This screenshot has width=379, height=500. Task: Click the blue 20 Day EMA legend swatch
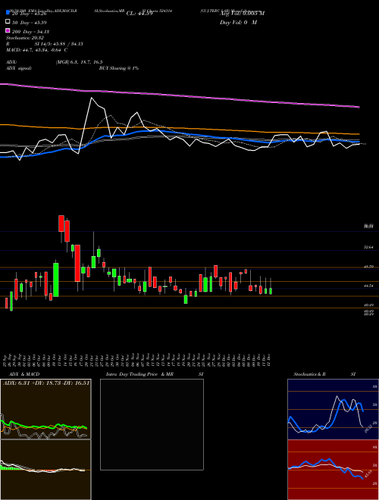click(x=8, y=14)
